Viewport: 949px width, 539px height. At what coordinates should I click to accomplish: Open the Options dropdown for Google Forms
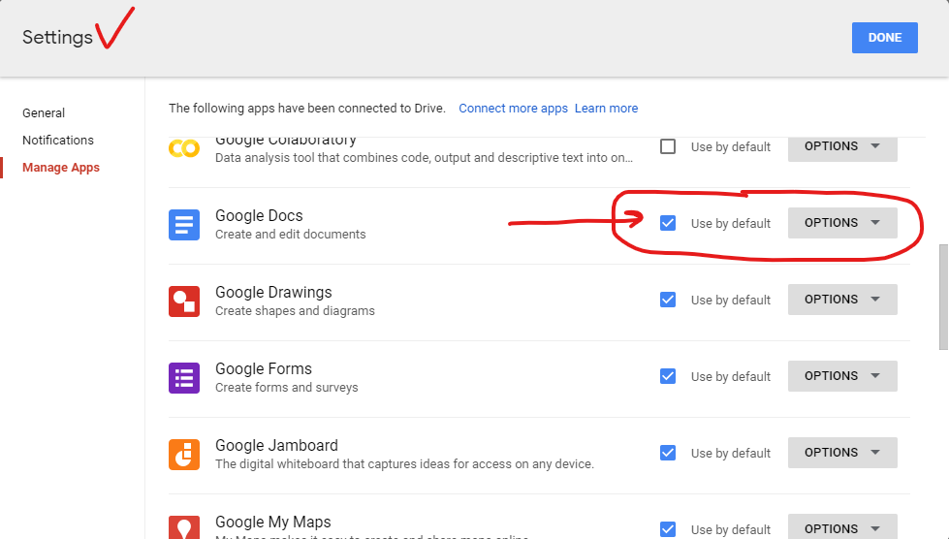(x=842, y=376)
